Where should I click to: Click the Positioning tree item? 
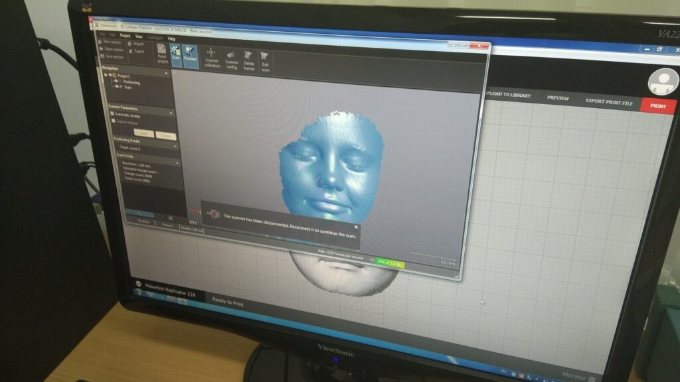point(131,82)
